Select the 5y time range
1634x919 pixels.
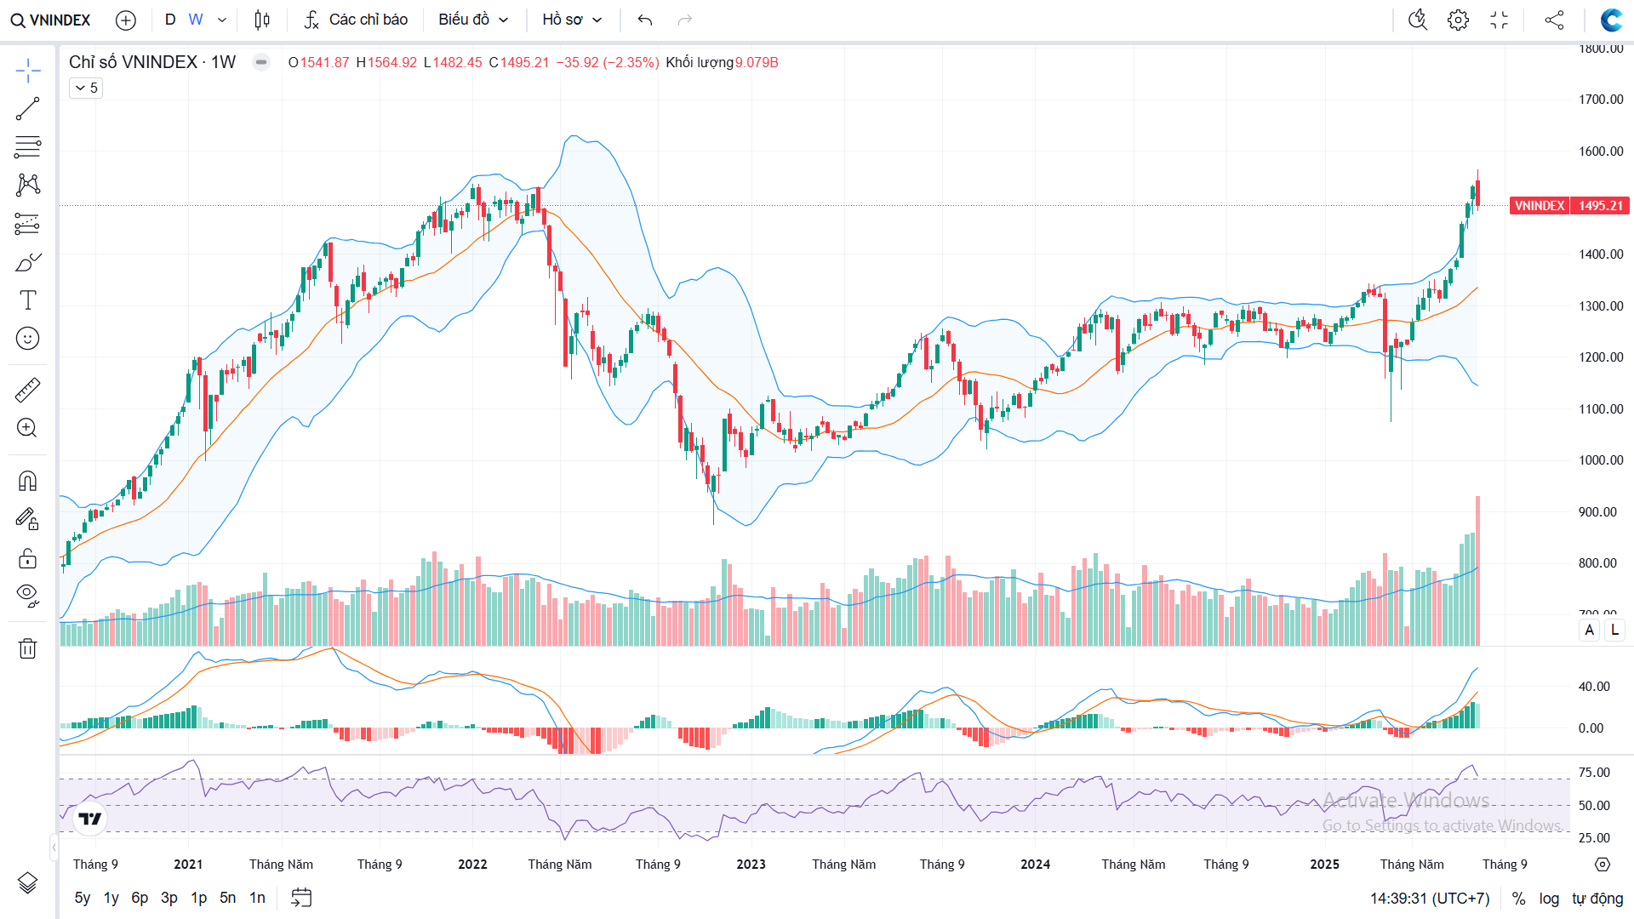(x=82, y=898)
